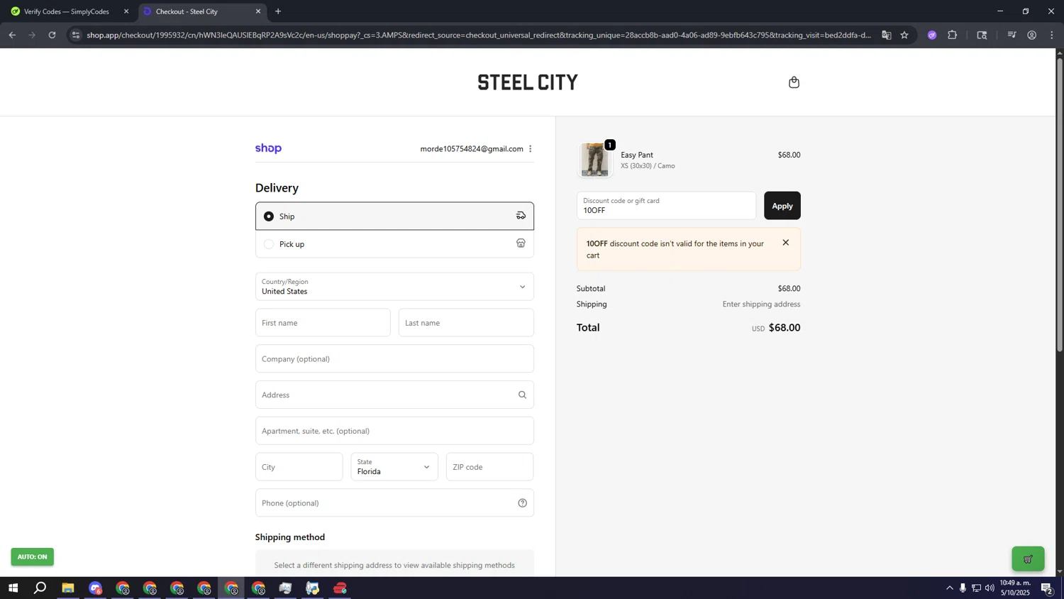Viewport: 1064px width, 599px height.
Task: Show hidden system tray icons
Action: [x=949, y=588]
